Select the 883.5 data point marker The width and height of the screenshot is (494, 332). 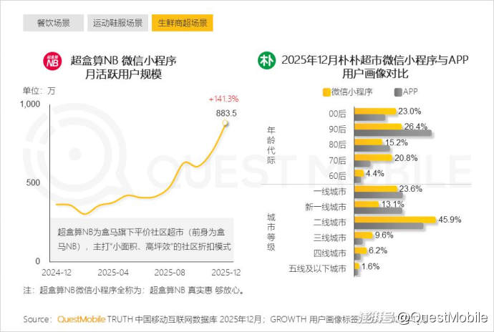pyautogui.click(x=226, y=124)
